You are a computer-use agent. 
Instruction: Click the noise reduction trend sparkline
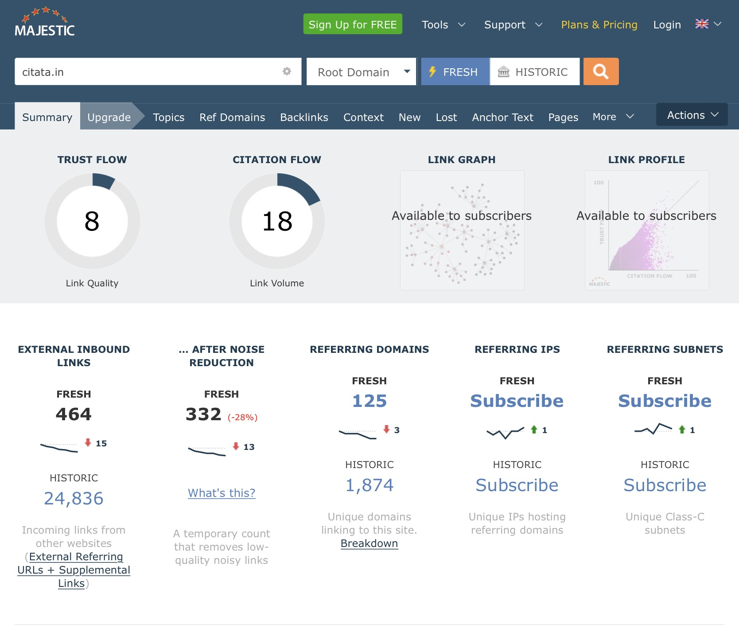click(207, 451)
